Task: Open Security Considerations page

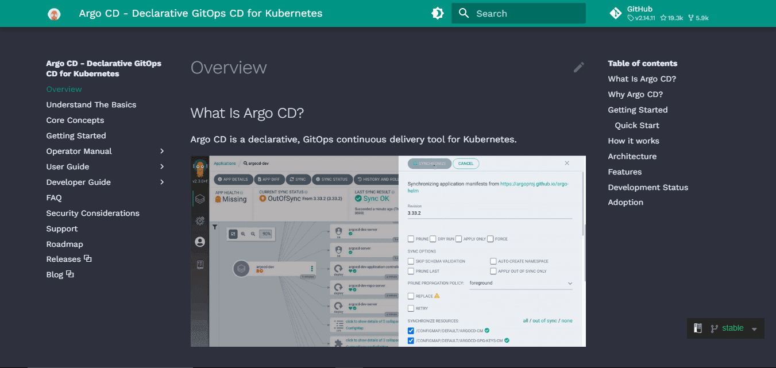Action: click(x=93, y=213)
